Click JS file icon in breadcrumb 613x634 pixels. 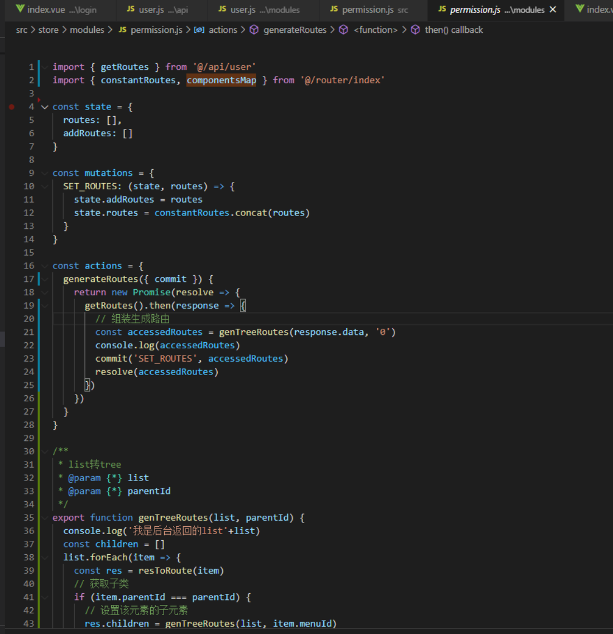(122, 30)
